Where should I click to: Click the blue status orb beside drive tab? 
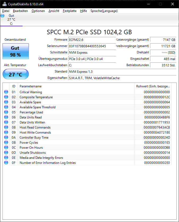(x=2, y=16)
